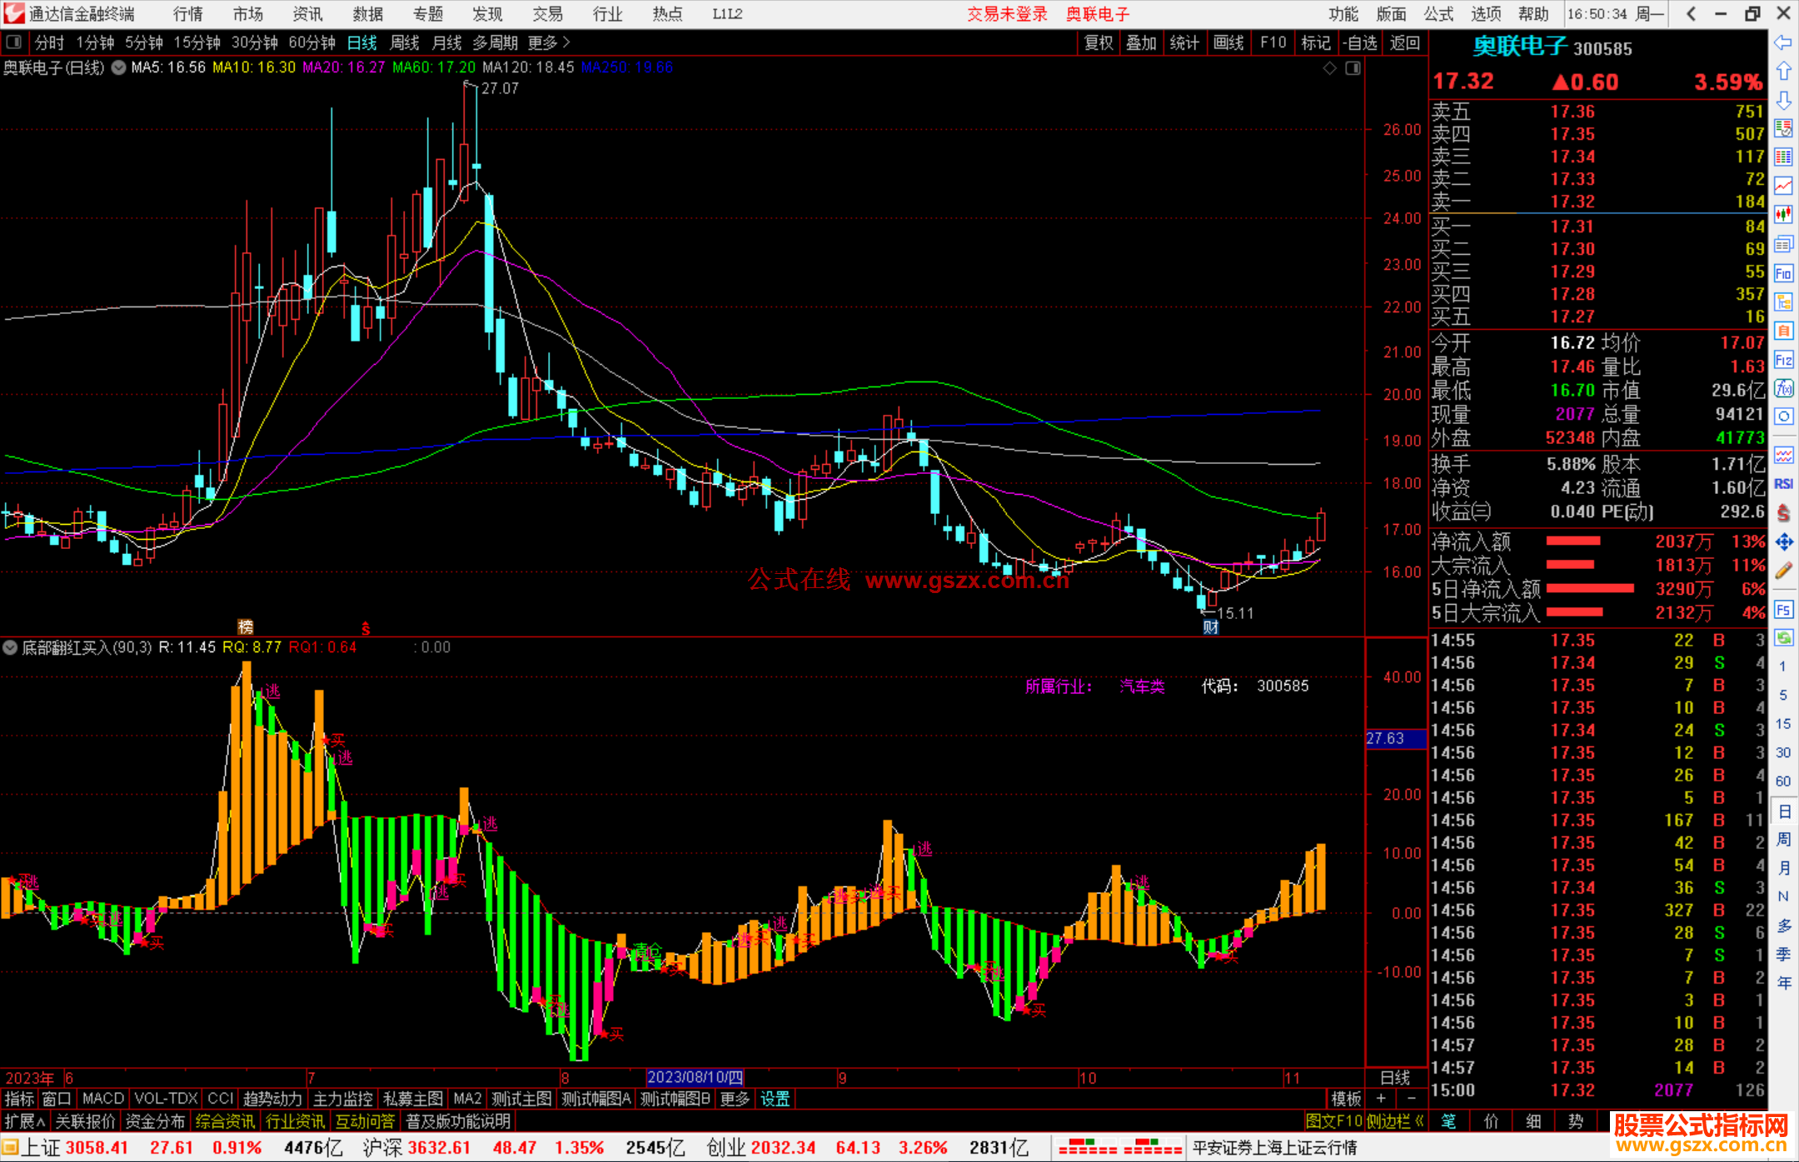Toggle the 底部翻红买入 indicator circle button
Screen dimensions: 1799x1162
10,647
